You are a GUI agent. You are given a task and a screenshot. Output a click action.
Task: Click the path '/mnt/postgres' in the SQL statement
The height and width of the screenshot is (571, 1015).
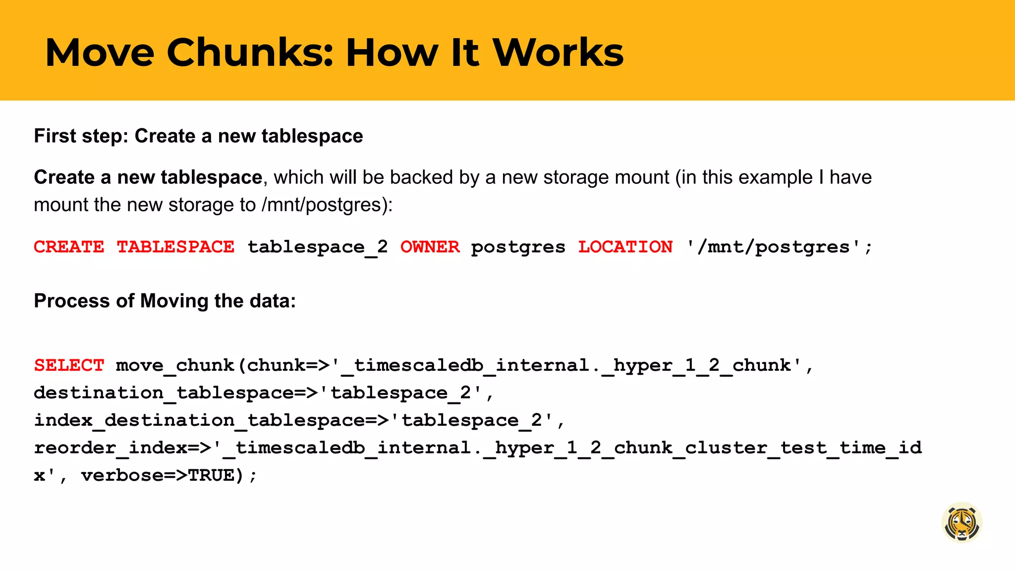click(773, 247)
